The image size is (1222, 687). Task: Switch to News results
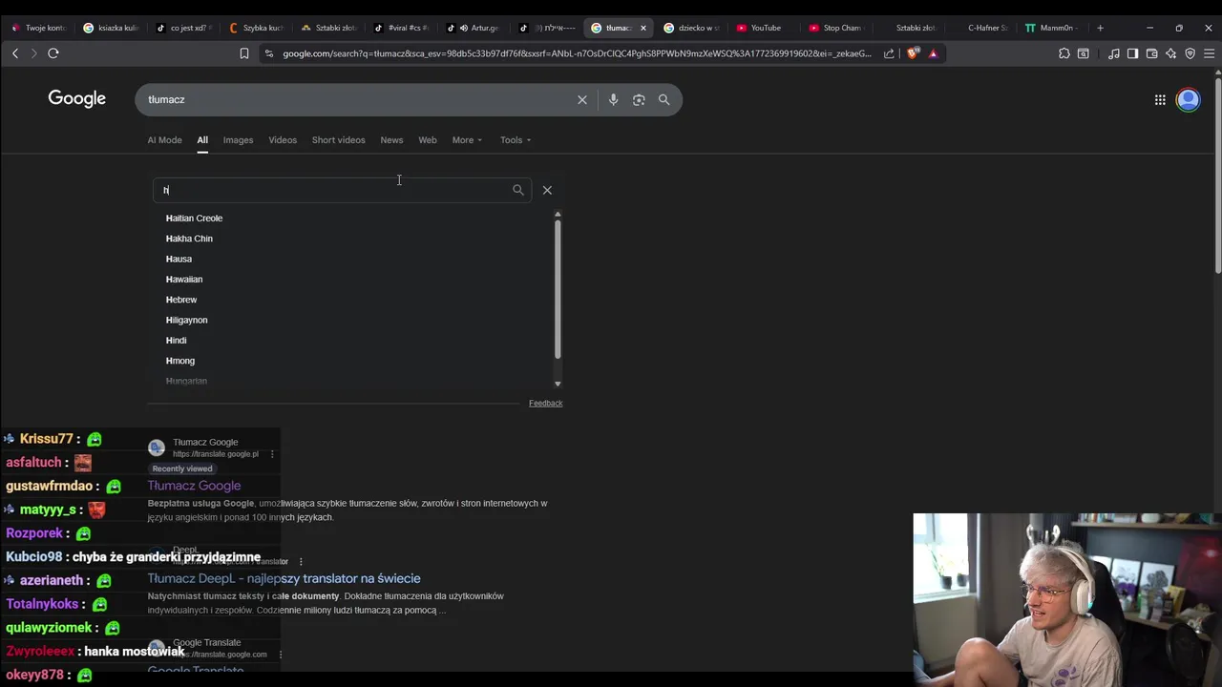pos(391,140)
